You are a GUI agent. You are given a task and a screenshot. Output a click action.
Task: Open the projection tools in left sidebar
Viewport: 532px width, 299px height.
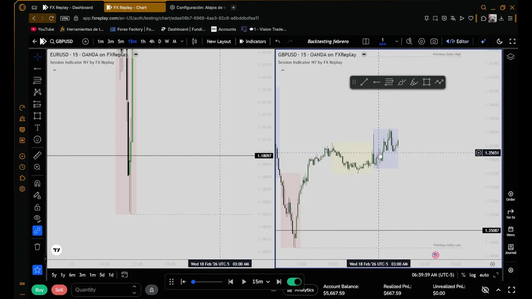37,104
